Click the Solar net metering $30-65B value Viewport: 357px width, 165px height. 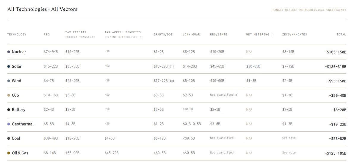click(x=253, y=67)
